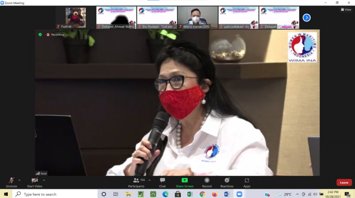The image size is (355, 198).
Task: Switch to Zoom app on the taskbar
Action: pyautogui.click(x=239, y=194)
